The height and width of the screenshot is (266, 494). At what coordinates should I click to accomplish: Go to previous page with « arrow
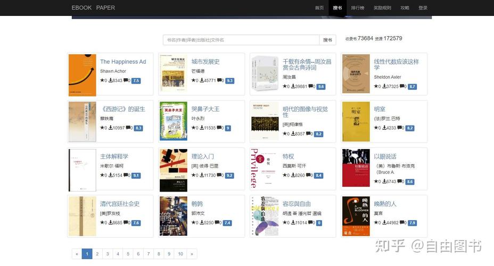[77, 254]
